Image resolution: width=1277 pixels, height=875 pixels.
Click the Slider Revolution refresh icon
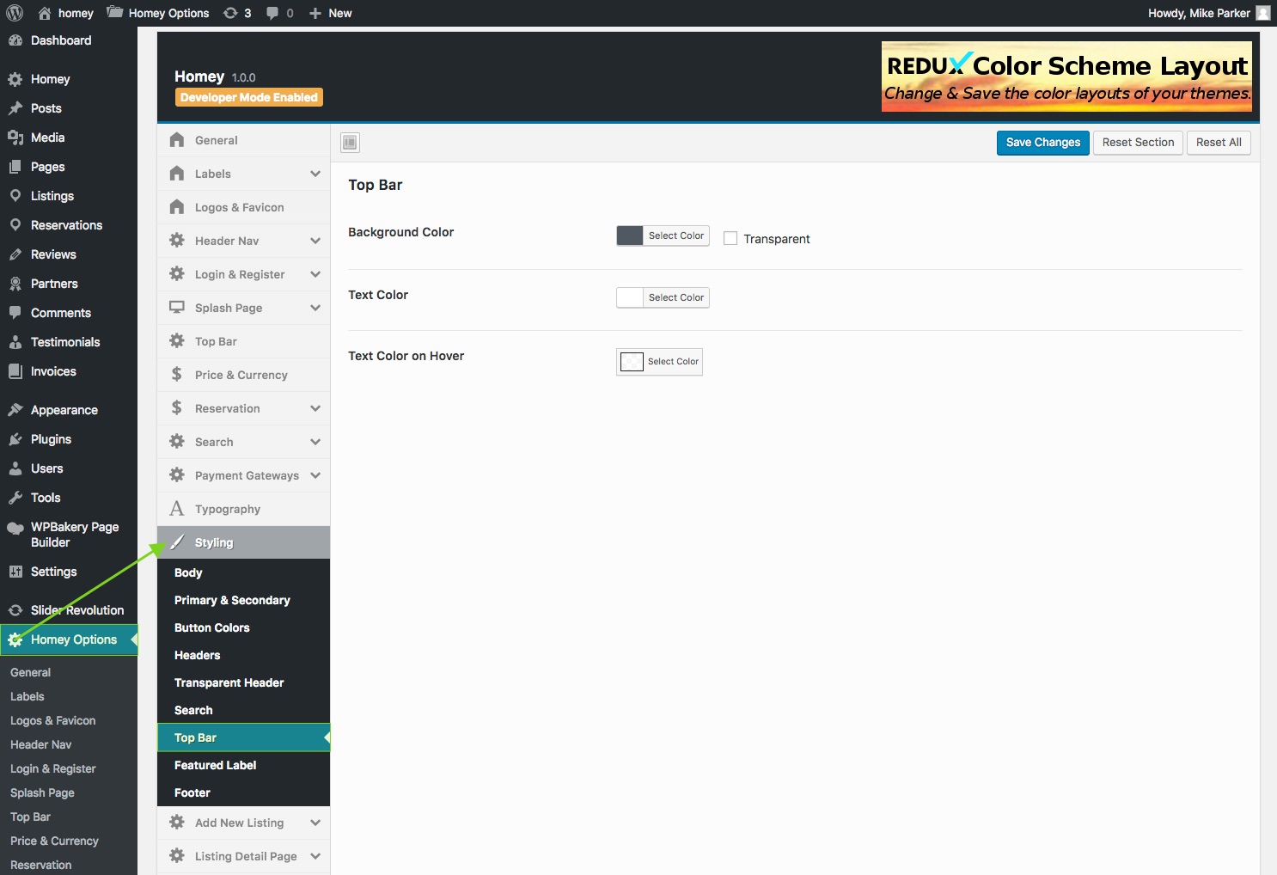tap(15, 610)
